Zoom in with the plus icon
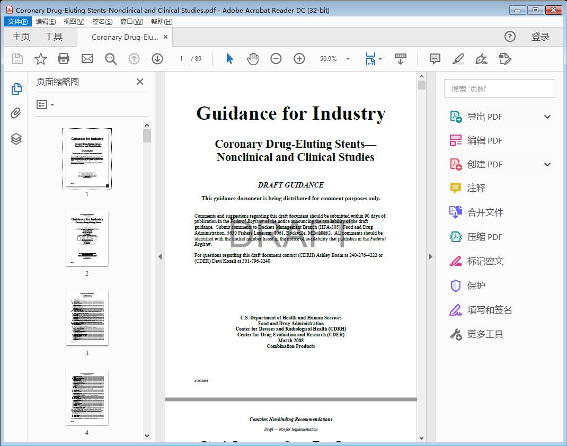 [x=299, y=59]
